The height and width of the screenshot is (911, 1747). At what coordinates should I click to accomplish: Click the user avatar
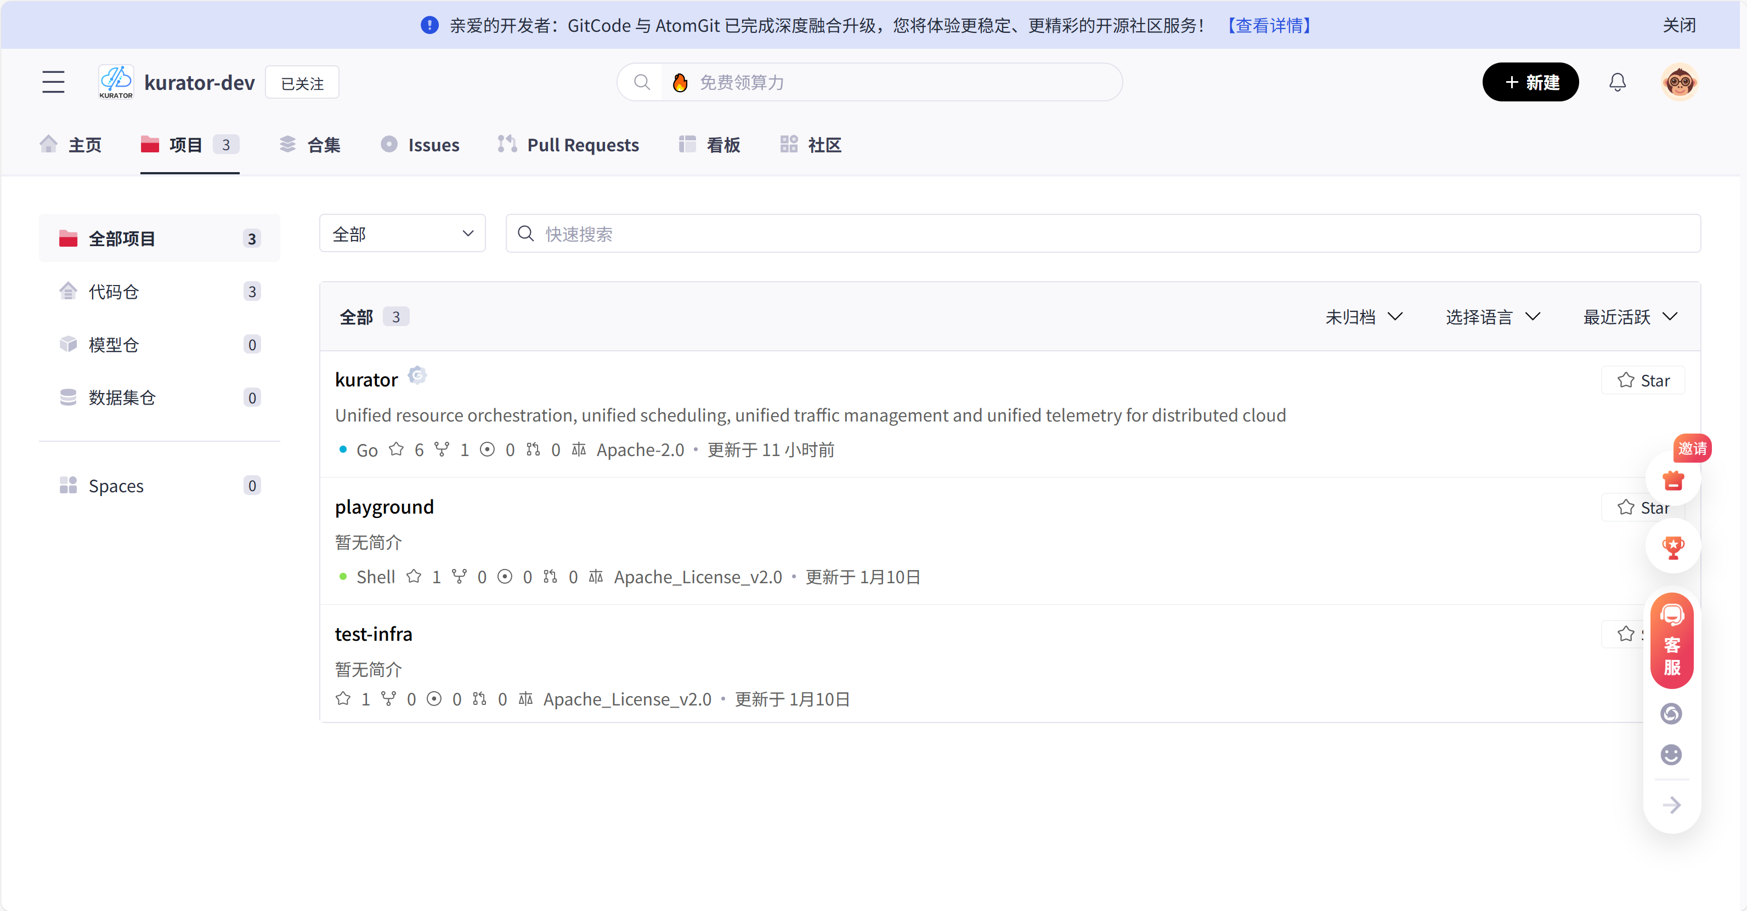click(x=1680, y=82)
